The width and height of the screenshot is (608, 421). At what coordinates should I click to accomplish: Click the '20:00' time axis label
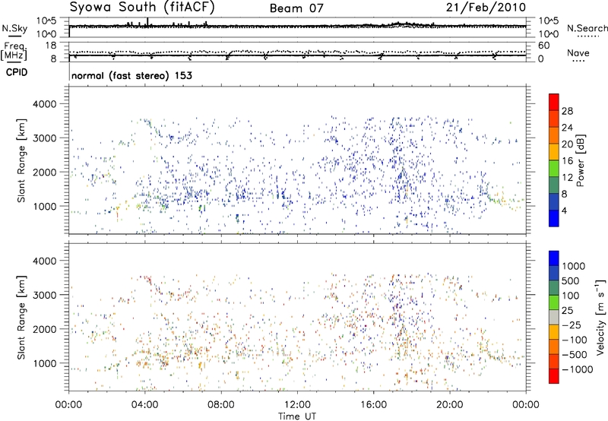pyautogui.click(x=450, y=405)
